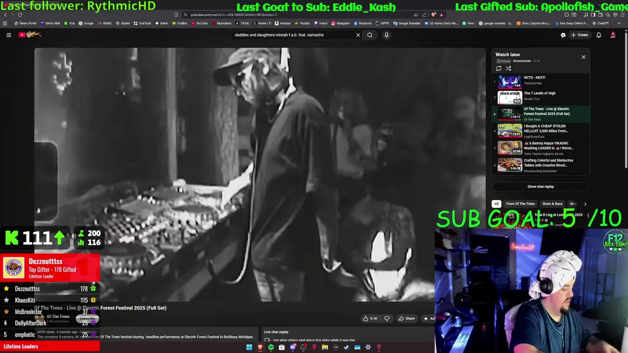Close the Watch later playlist panel
Viewport: 628px width, 353px height.
tap(583, 57)
